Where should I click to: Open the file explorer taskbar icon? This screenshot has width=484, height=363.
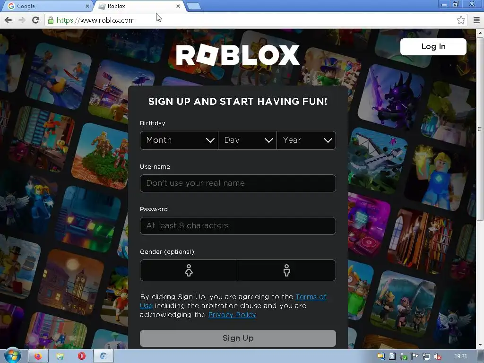pyautogui.click(x=60, y=356)
